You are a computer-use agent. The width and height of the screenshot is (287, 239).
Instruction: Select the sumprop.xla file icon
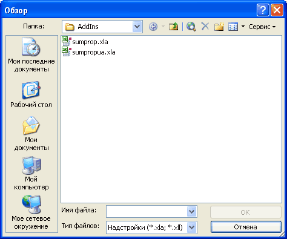pos(66,41)
